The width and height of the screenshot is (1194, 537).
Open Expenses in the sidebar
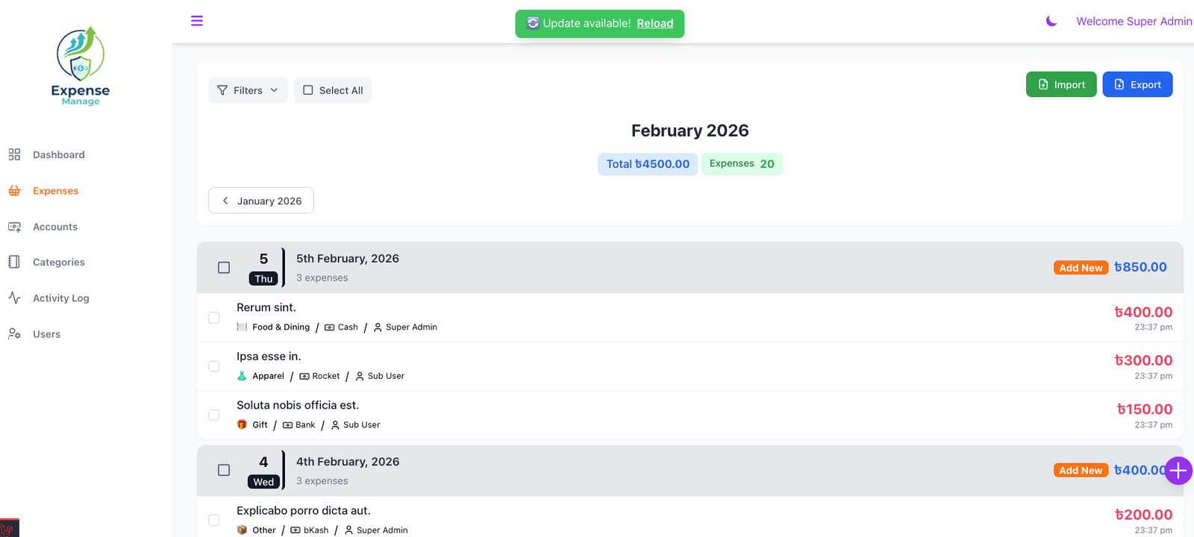[x=55, y=191]
